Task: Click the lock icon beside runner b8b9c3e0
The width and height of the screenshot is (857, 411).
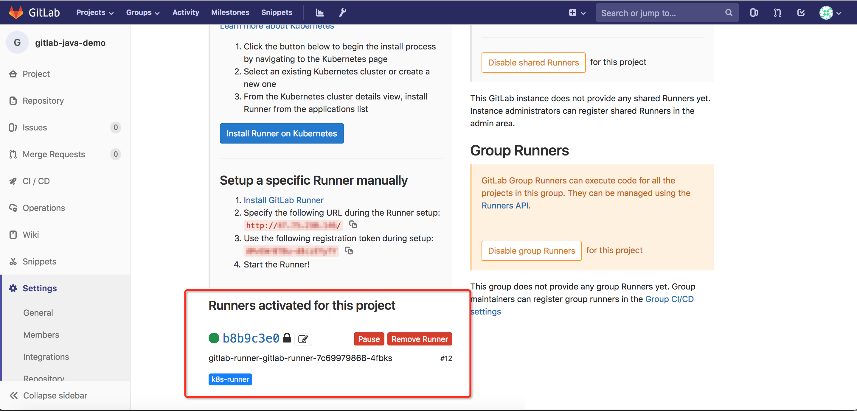Action: [287, 339]
